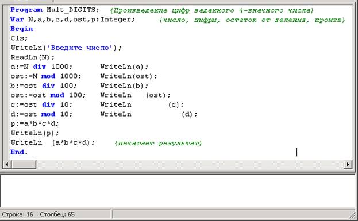This screenshot has width=358, height=221.
Task: Click the 'b:=ost div 100;' statement
Action: point(44,86)
